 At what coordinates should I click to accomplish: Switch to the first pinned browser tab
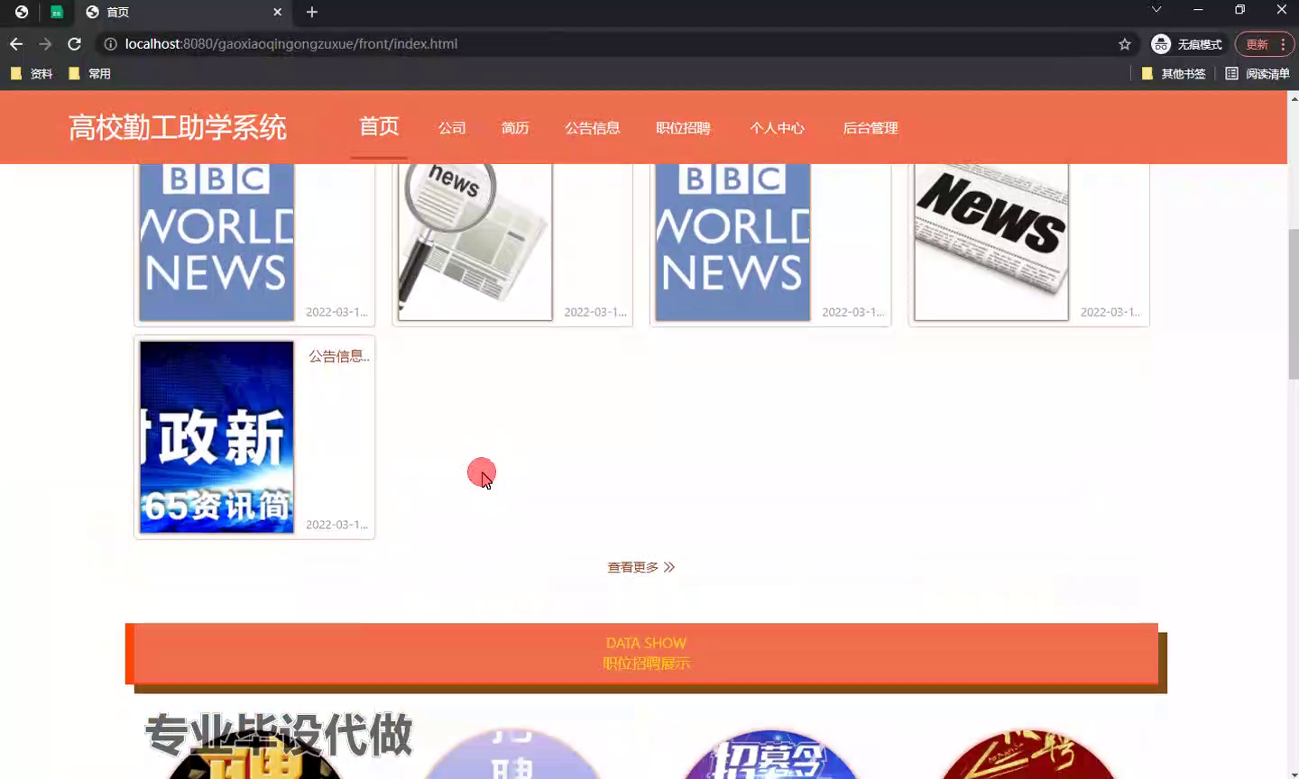[21, 12]
